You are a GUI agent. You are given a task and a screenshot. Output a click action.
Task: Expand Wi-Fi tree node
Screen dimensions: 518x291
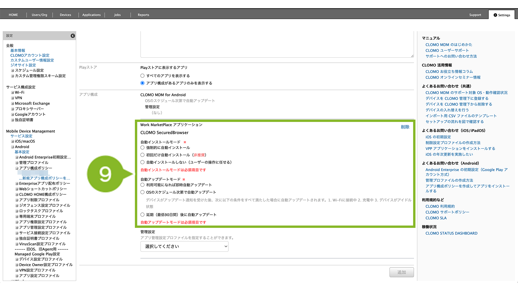pos(13,93)
